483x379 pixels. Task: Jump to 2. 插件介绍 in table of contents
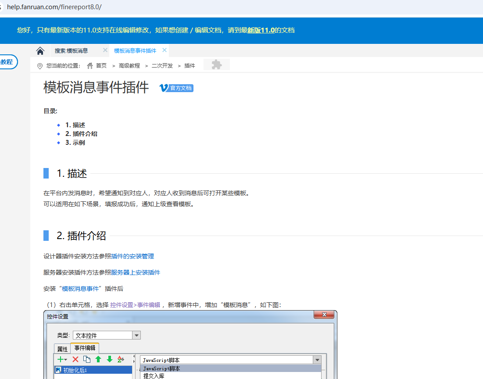point(81,134)
